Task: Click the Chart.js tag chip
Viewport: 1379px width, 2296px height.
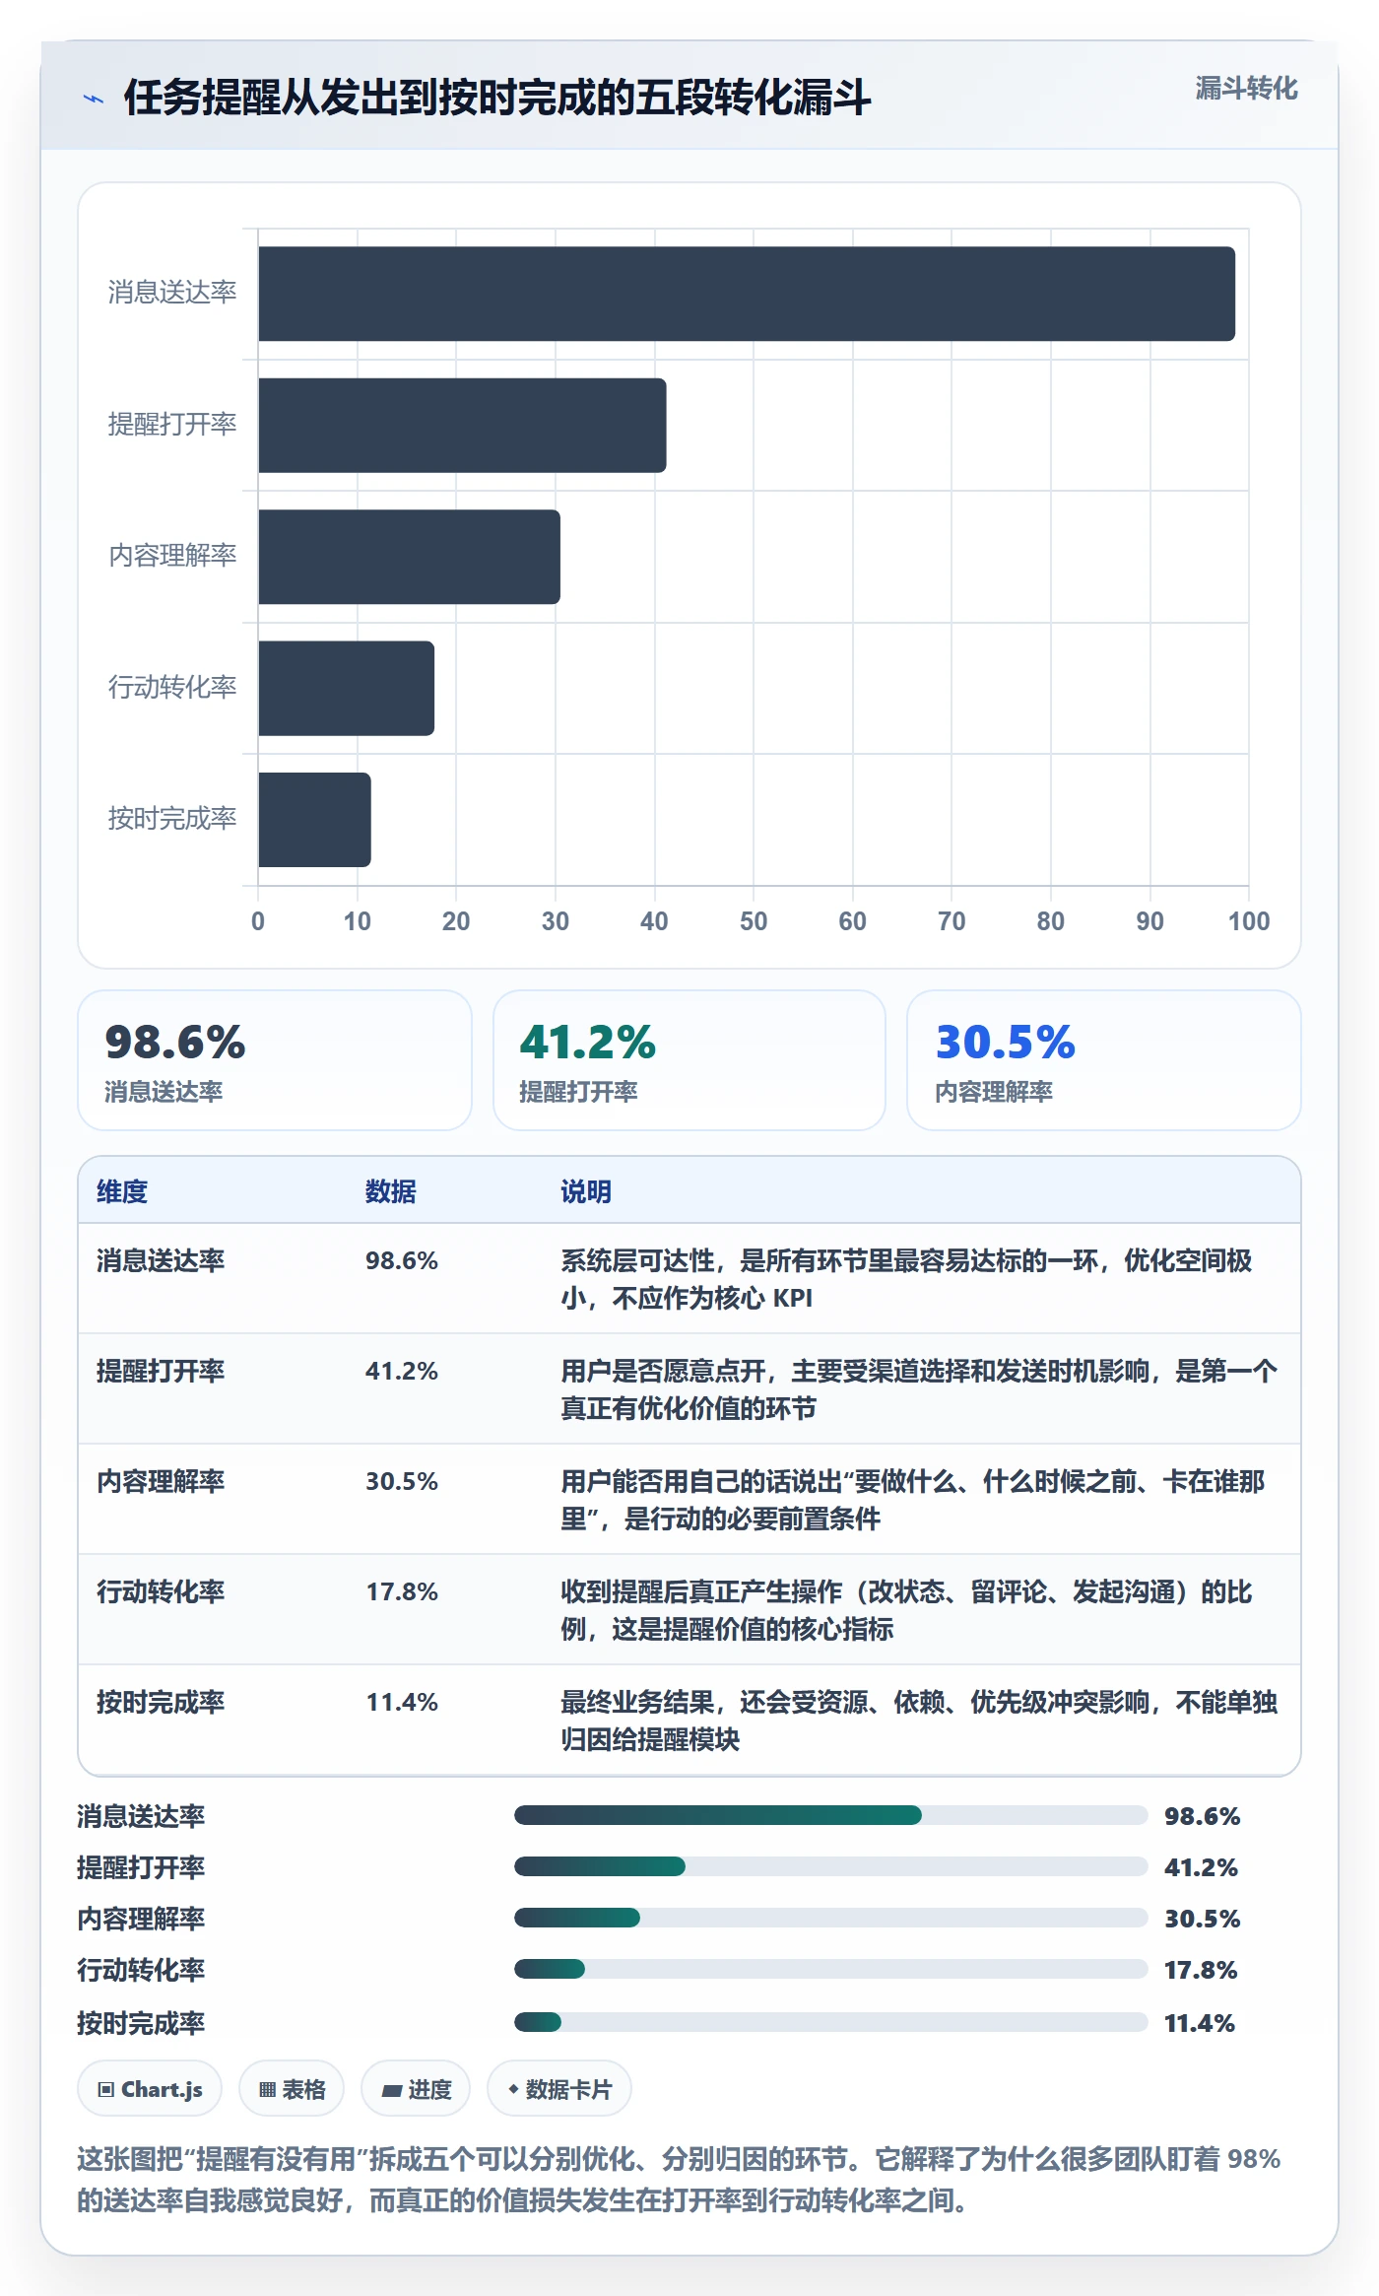Action: (150, 2089)
